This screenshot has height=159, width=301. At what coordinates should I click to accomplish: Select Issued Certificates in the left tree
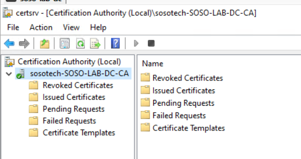click(74, 97)
